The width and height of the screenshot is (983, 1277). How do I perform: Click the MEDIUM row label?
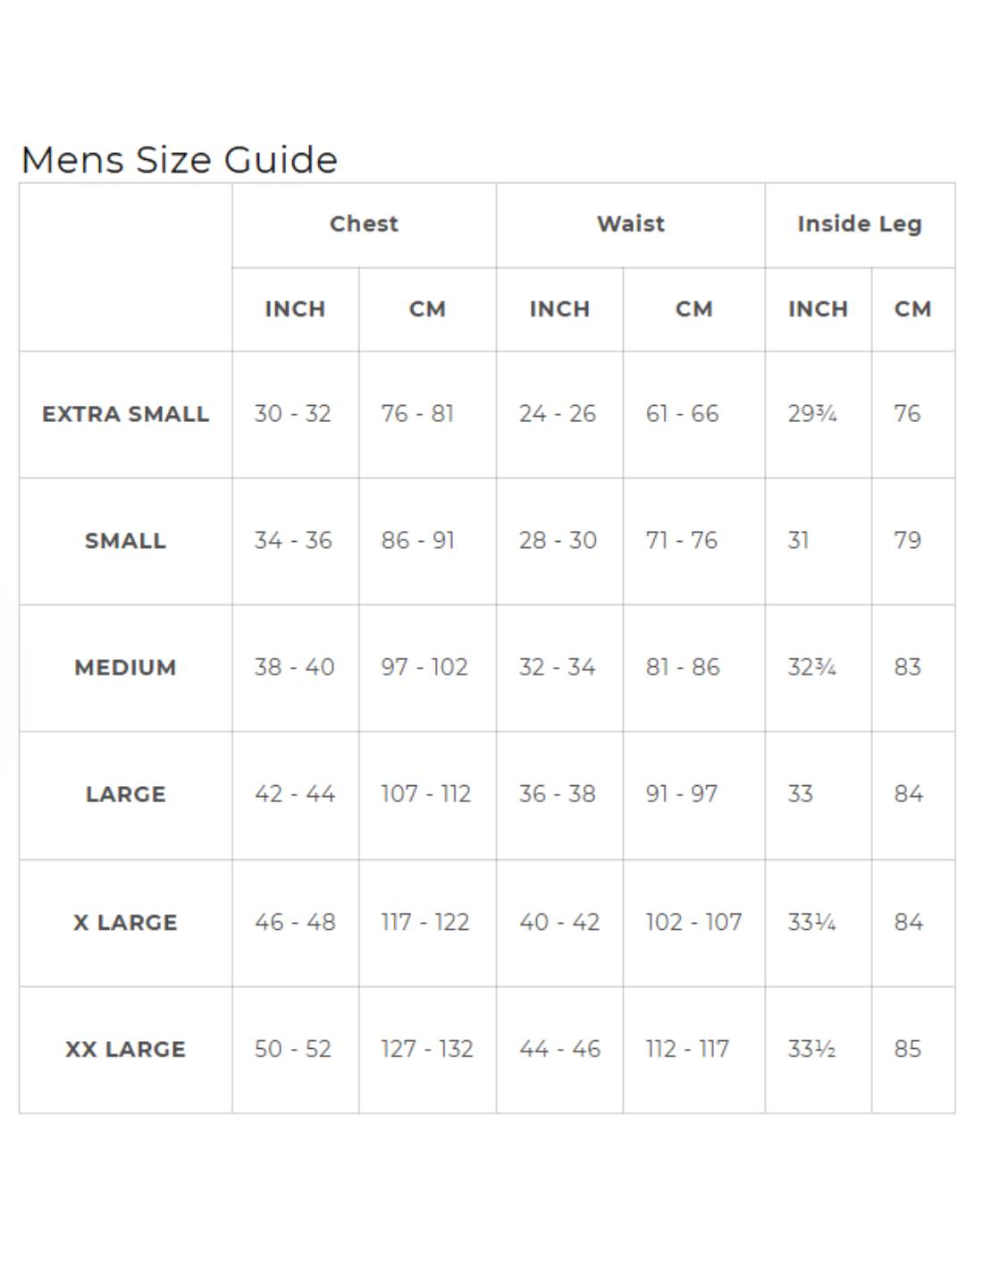tap(125, 668)
